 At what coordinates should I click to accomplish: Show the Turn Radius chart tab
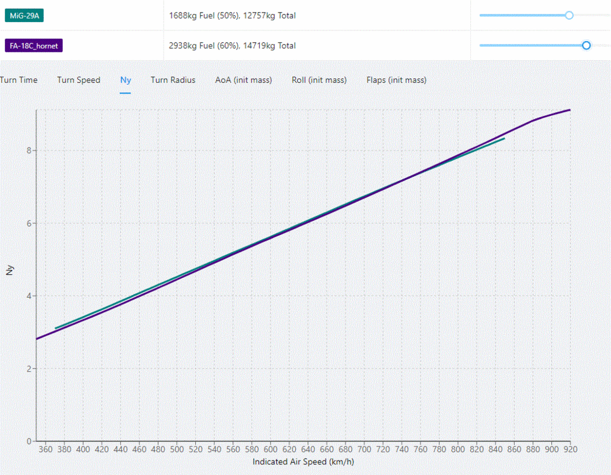click(x=173, y=80)
